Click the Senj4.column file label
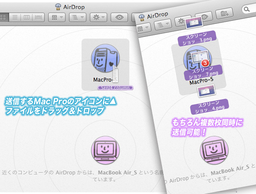The height and width of the screenshot is (194, 256). (x=115, y=88)
